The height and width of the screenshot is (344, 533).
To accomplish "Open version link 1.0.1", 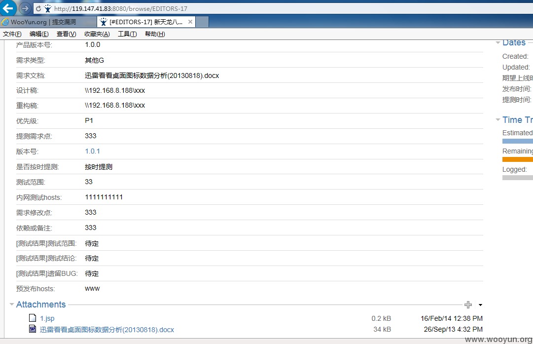I will pos(93,151).
